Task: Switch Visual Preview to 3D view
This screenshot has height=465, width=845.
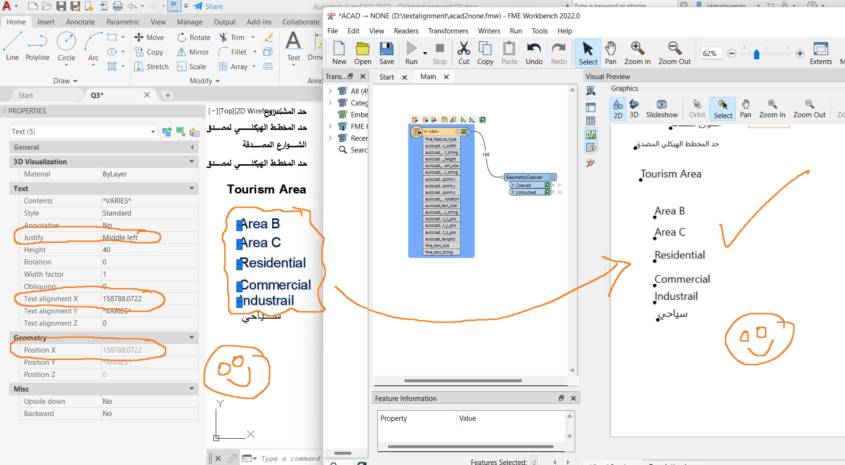Action: pyautogui.click(x=634, y=108)
